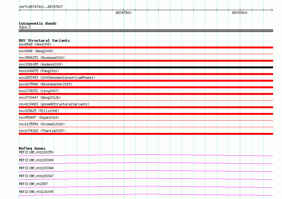The width and height of the screenshot is (282, 199).
Task: Click the Cytogenetic Bands track title
Action: tap(38, 23)
